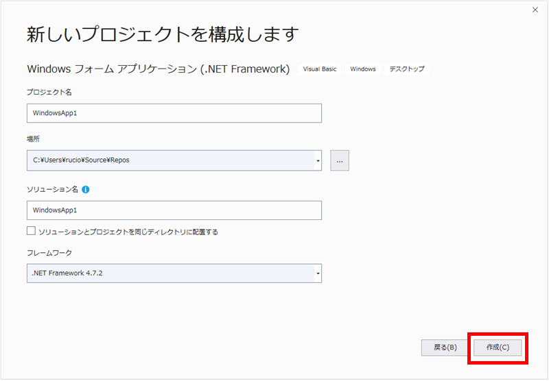Click the 新しいプロジェクトを構成します heading
549x381 pixels.
(163, 34)
